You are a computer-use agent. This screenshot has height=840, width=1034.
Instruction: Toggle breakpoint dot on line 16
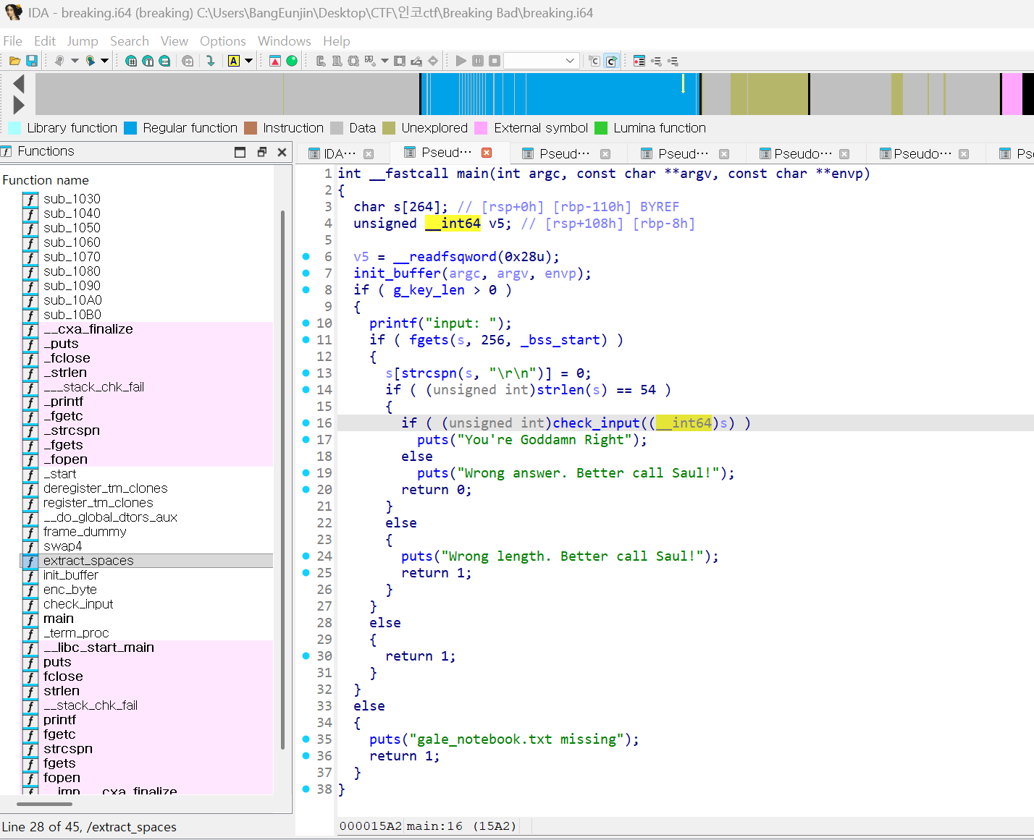(x=306, y=423)
